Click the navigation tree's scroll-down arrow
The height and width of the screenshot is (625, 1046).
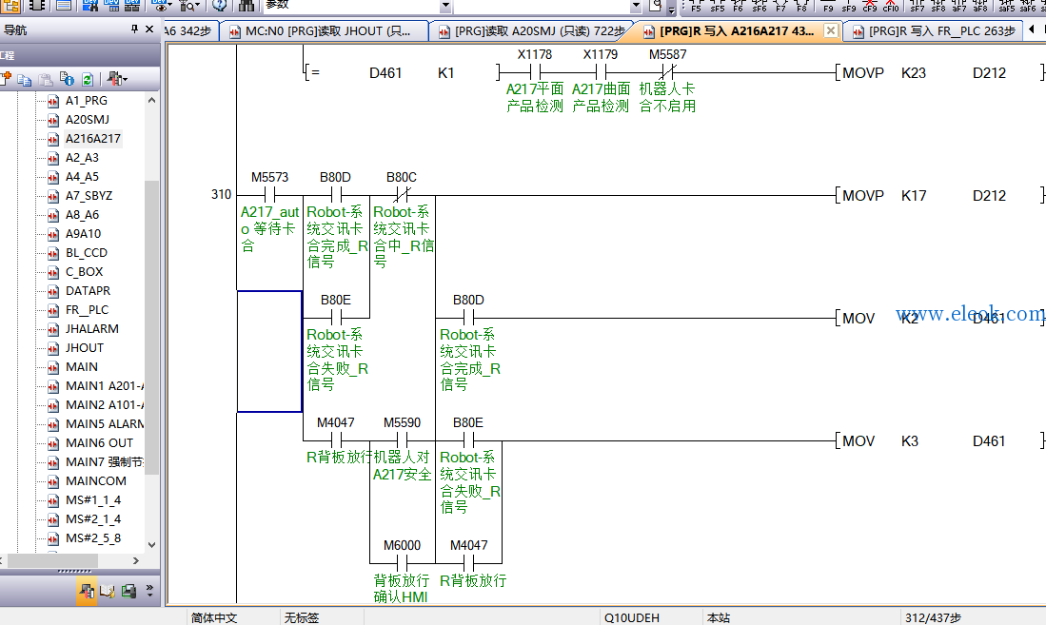(x=151, y=545)
